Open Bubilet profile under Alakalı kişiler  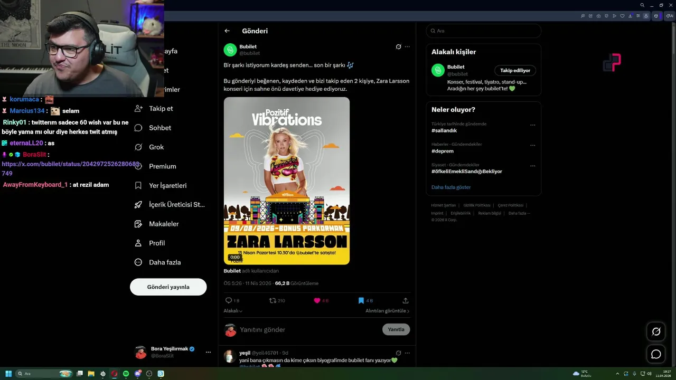click(456, 67)
